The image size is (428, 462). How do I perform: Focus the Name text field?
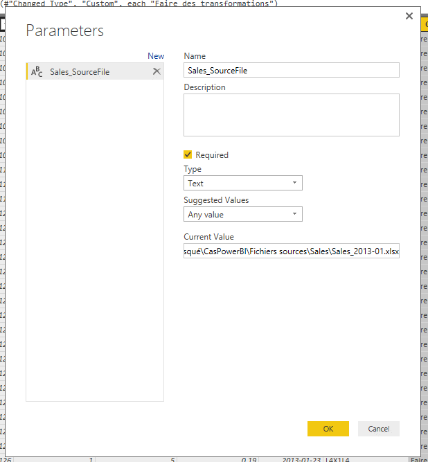(291, 70)
